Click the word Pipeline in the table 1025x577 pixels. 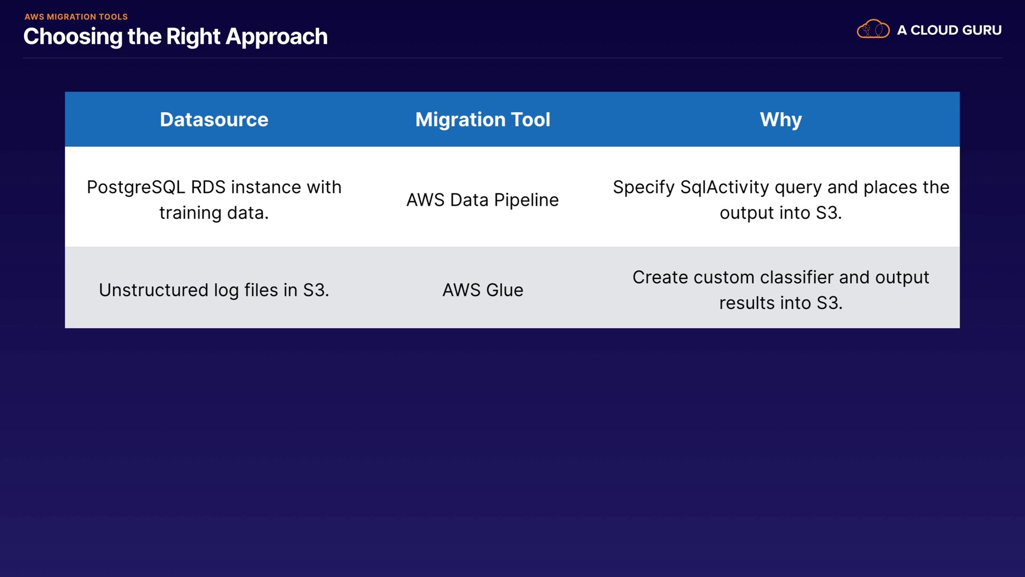[526, 200]
